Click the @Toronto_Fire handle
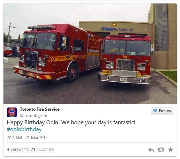The width and height of the screenshot is (180, 159). pos(33,116)
